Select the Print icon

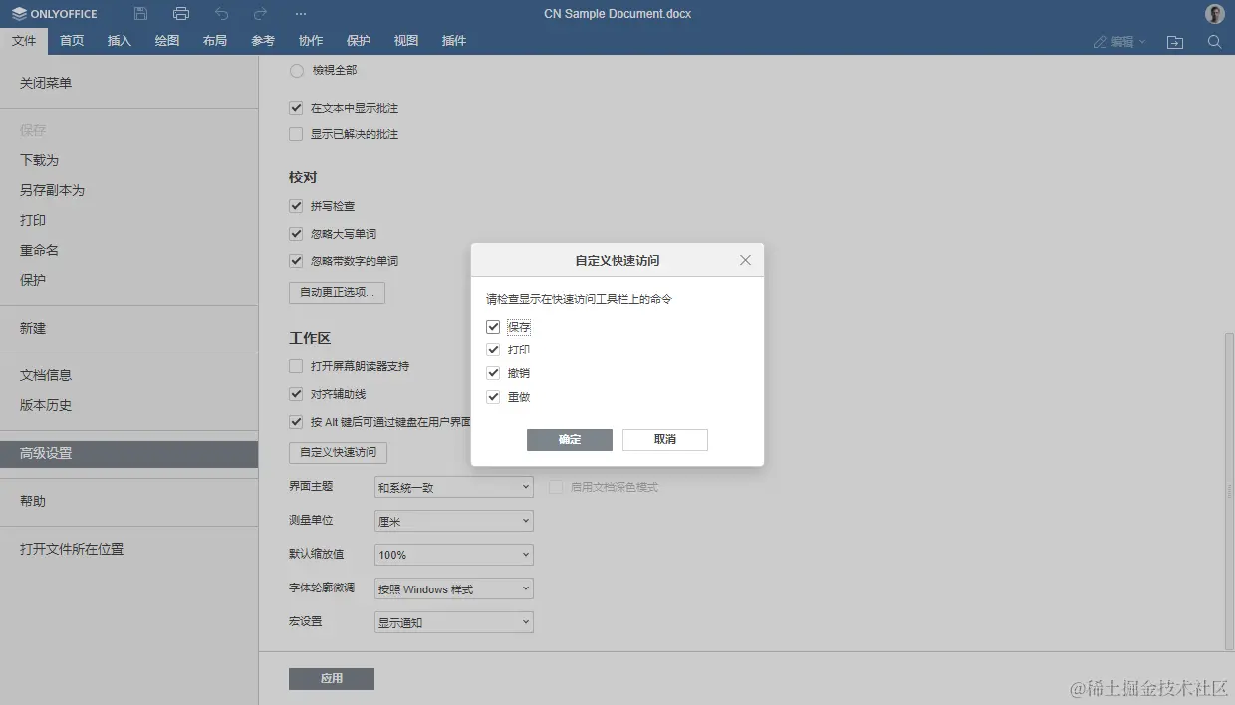point(179,13)
